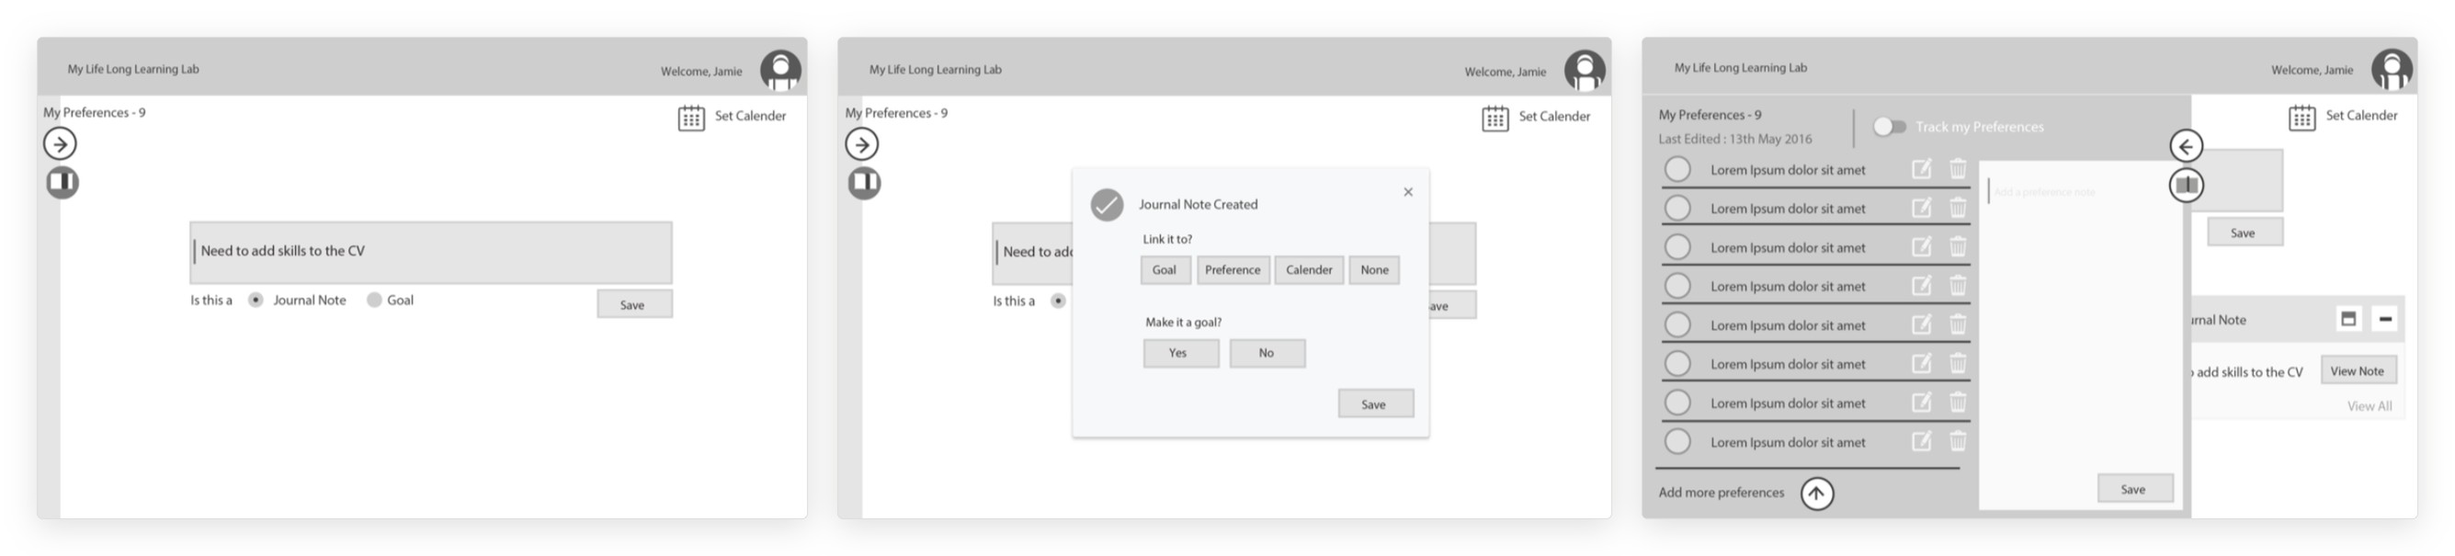This screenshot has width=2455, height=556.
Task: Open the user avatar on the middle screen
Action: (x=1585, y=71)
